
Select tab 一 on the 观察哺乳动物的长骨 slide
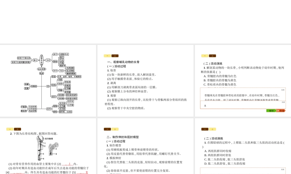[x=107, y=56]
